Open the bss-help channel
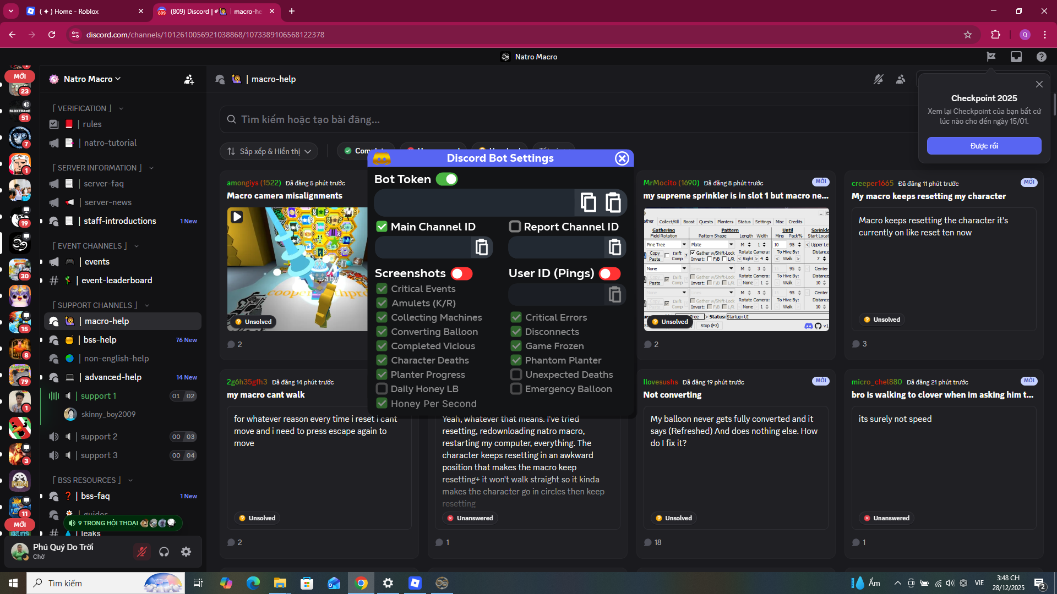This screenshot has width=1057, height=594. (x=100, y=340)
